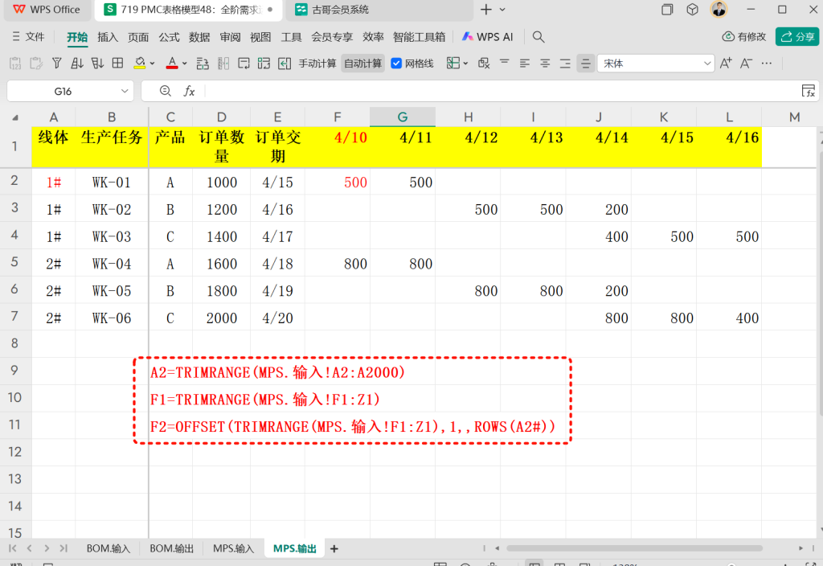Click the clear cells icon with X

[484, 64]
